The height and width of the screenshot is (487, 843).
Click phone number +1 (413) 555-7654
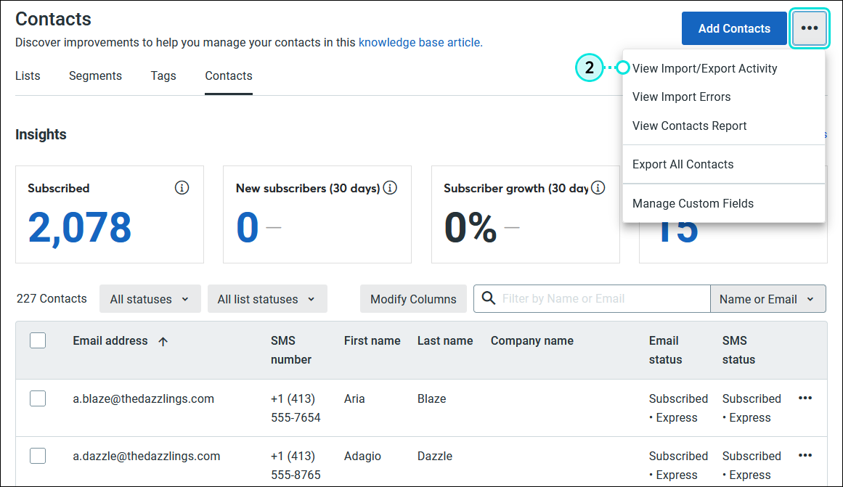tap(296, 408)
